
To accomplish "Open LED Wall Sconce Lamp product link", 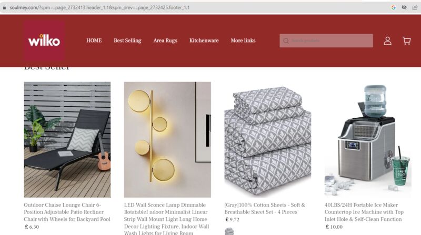I will point(166,219).
